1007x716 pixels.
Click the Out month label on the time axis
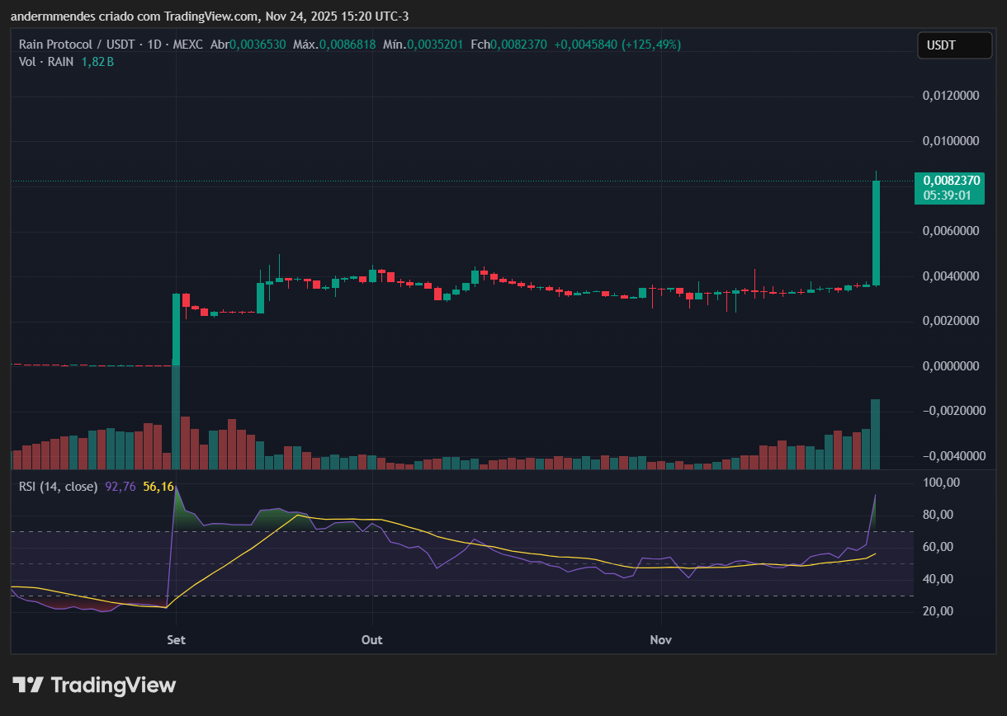click(x=371, y=639)
